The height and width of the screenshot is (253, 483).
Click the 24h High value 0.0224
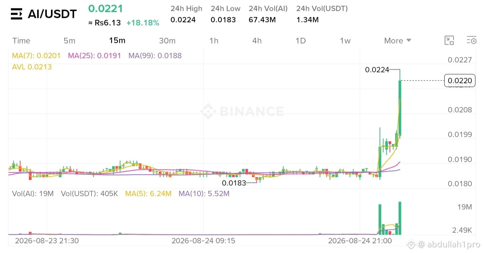tap(183, 20)
